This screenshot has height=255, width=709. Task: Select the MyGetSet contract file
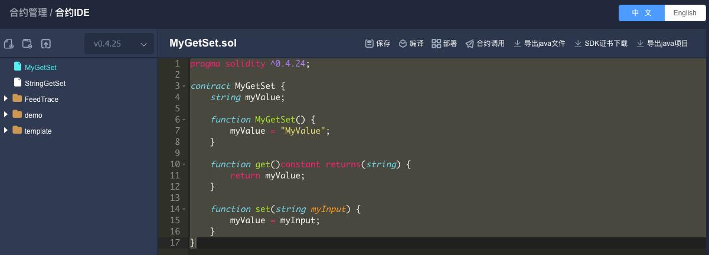pyautogui.click(x=40, y=68)
